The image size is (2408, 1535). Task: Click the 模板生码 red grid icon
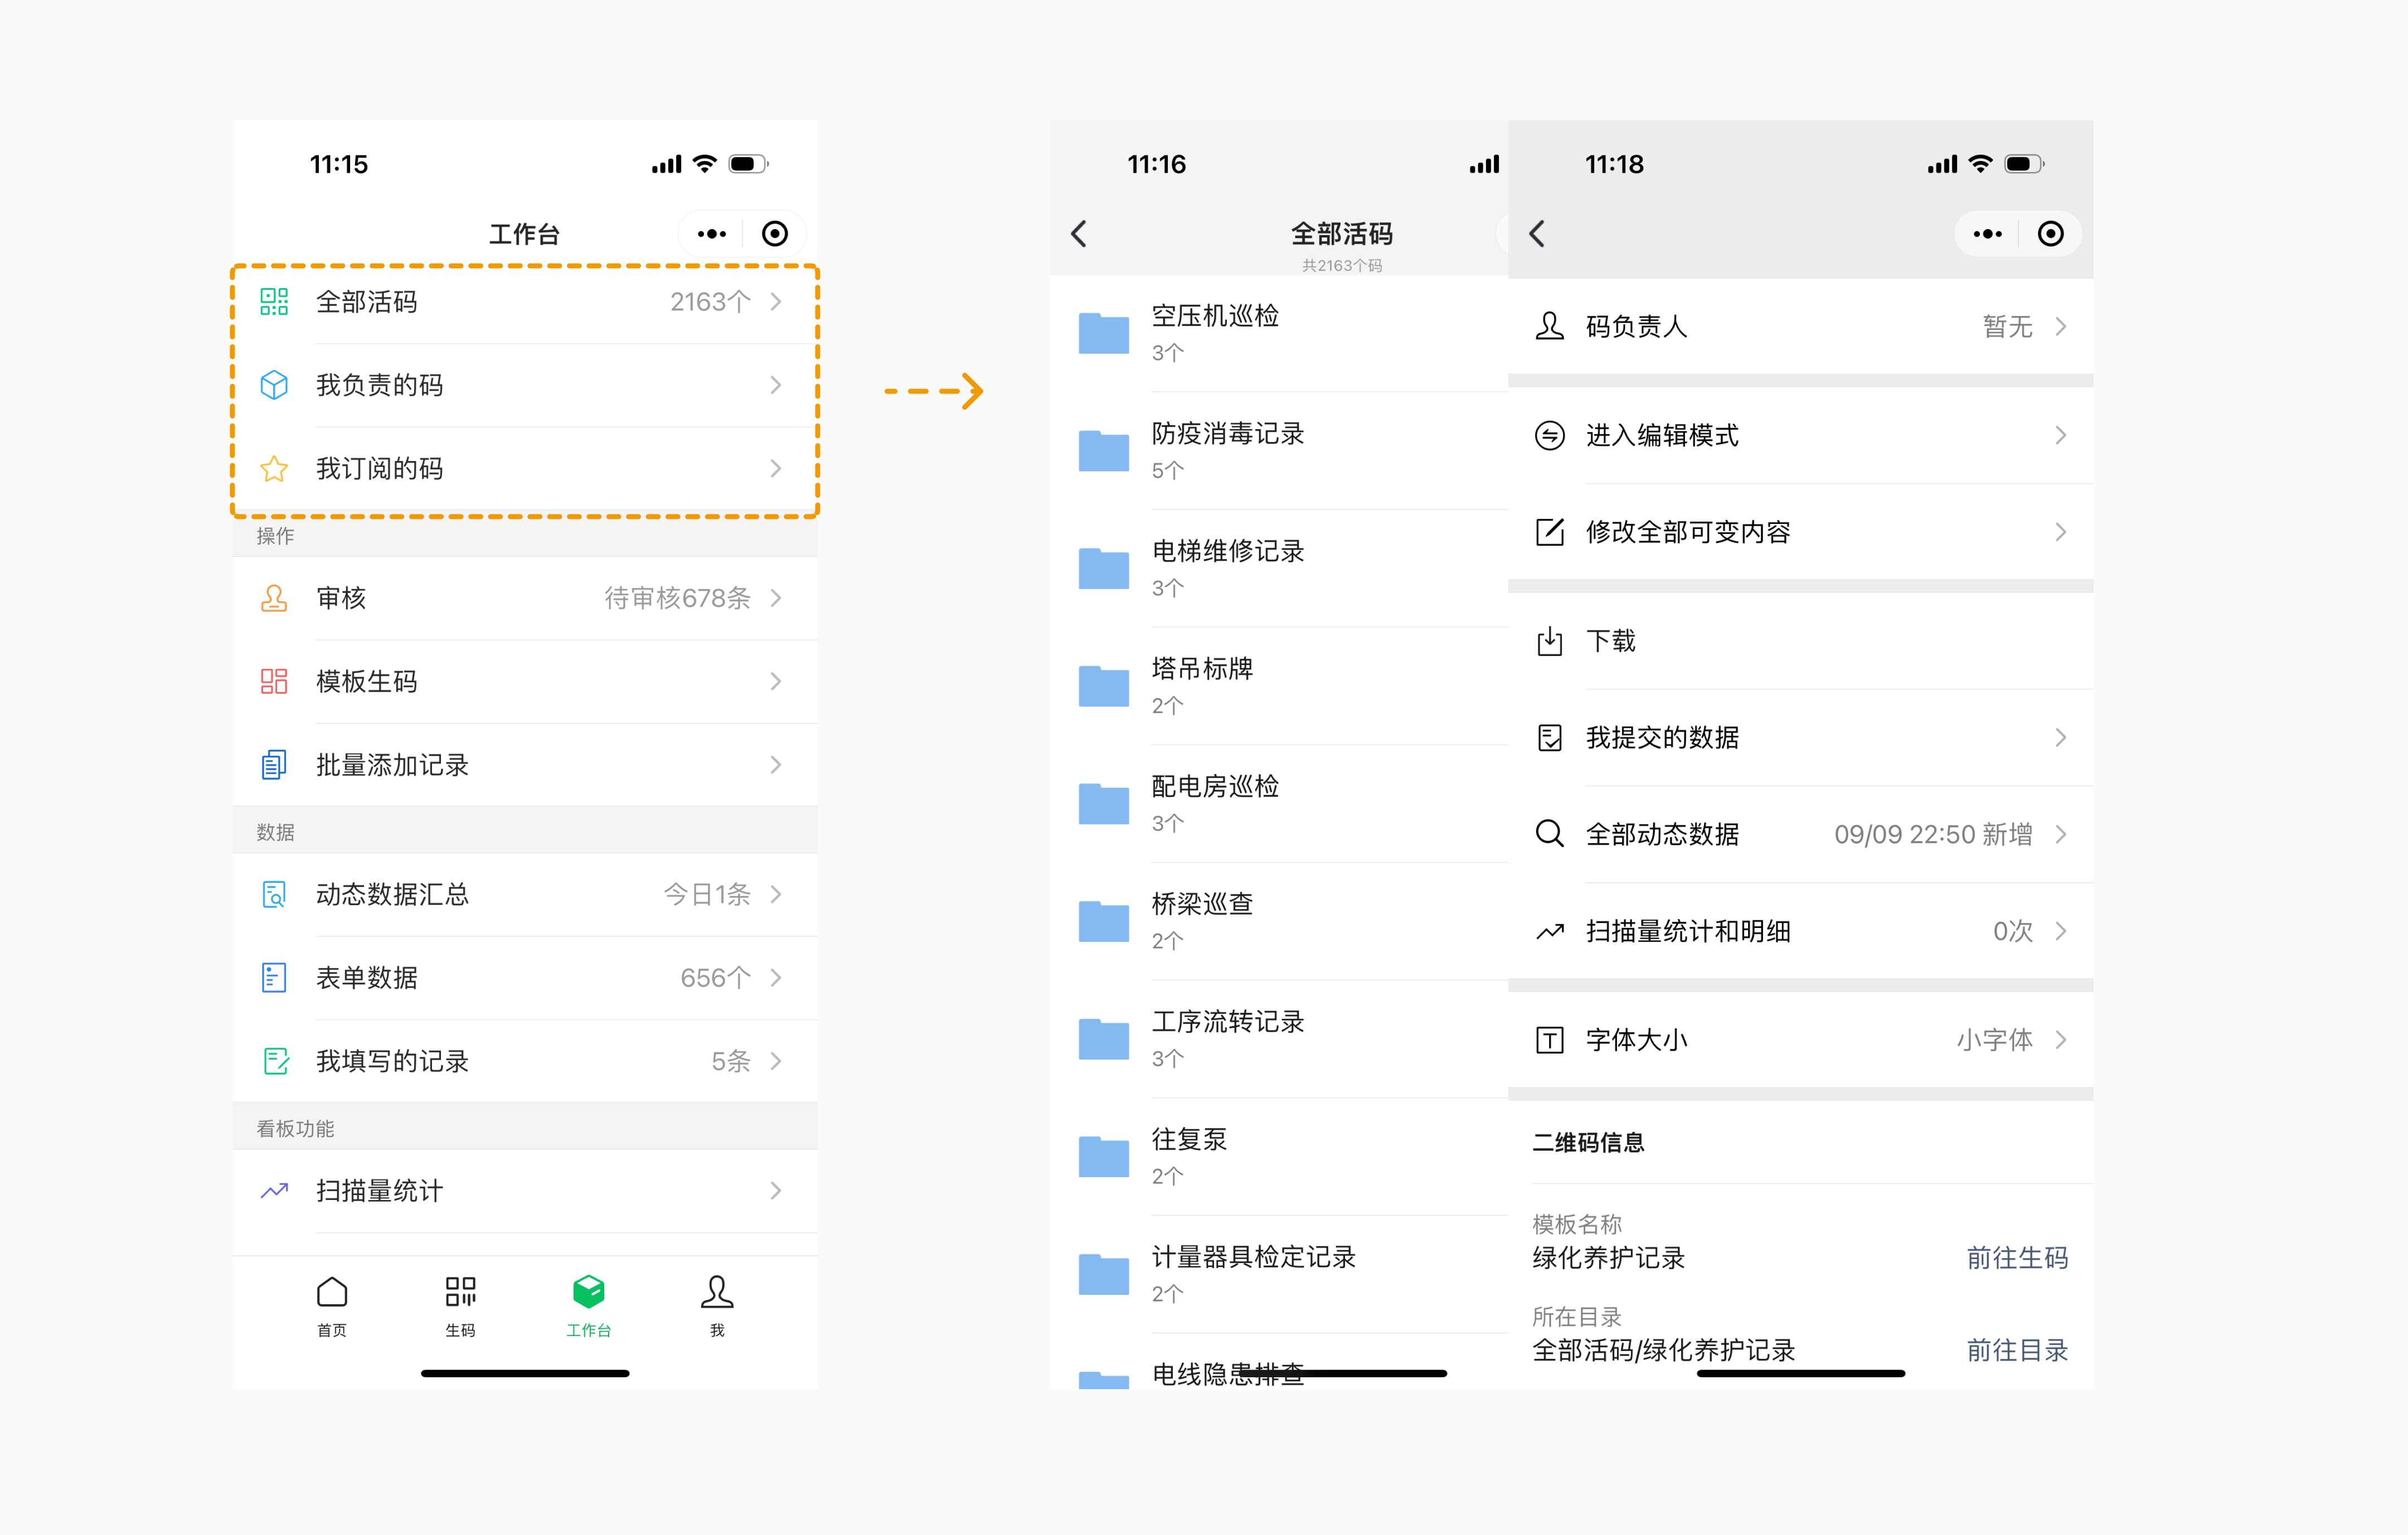tap(274, 682)
